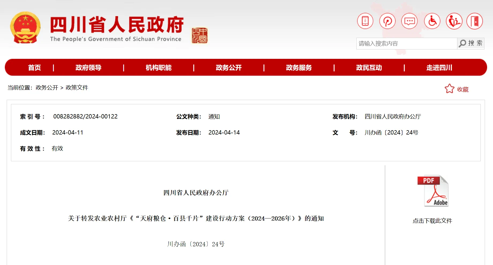Click the Weibo-style circular icon
Image resolution: width=493 pixels, height=265 pixels.
tap(387, 21)
